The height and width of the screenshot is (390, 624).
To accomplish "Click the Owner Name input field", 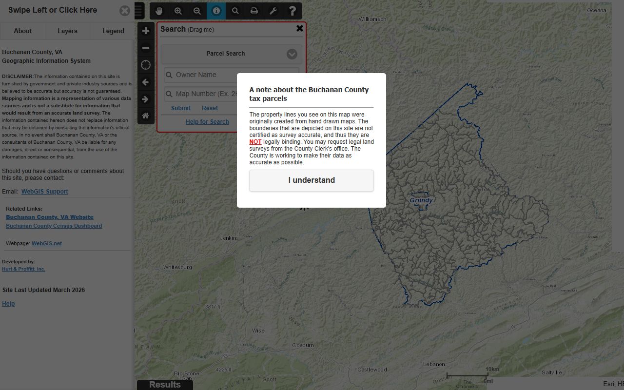I will pos(232,75).
